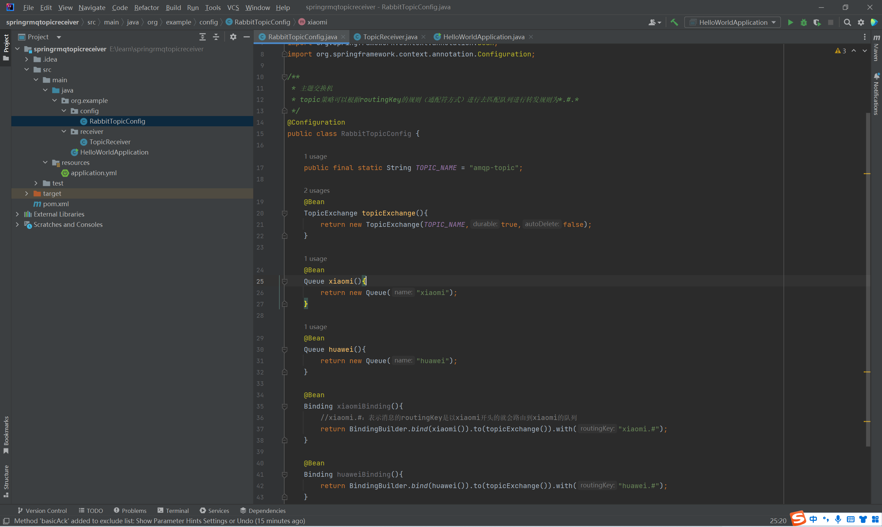The height and width of the screenshot is (527, 882).
Task: Click the editor vertical scrollbar
Action: coord(868,277)
